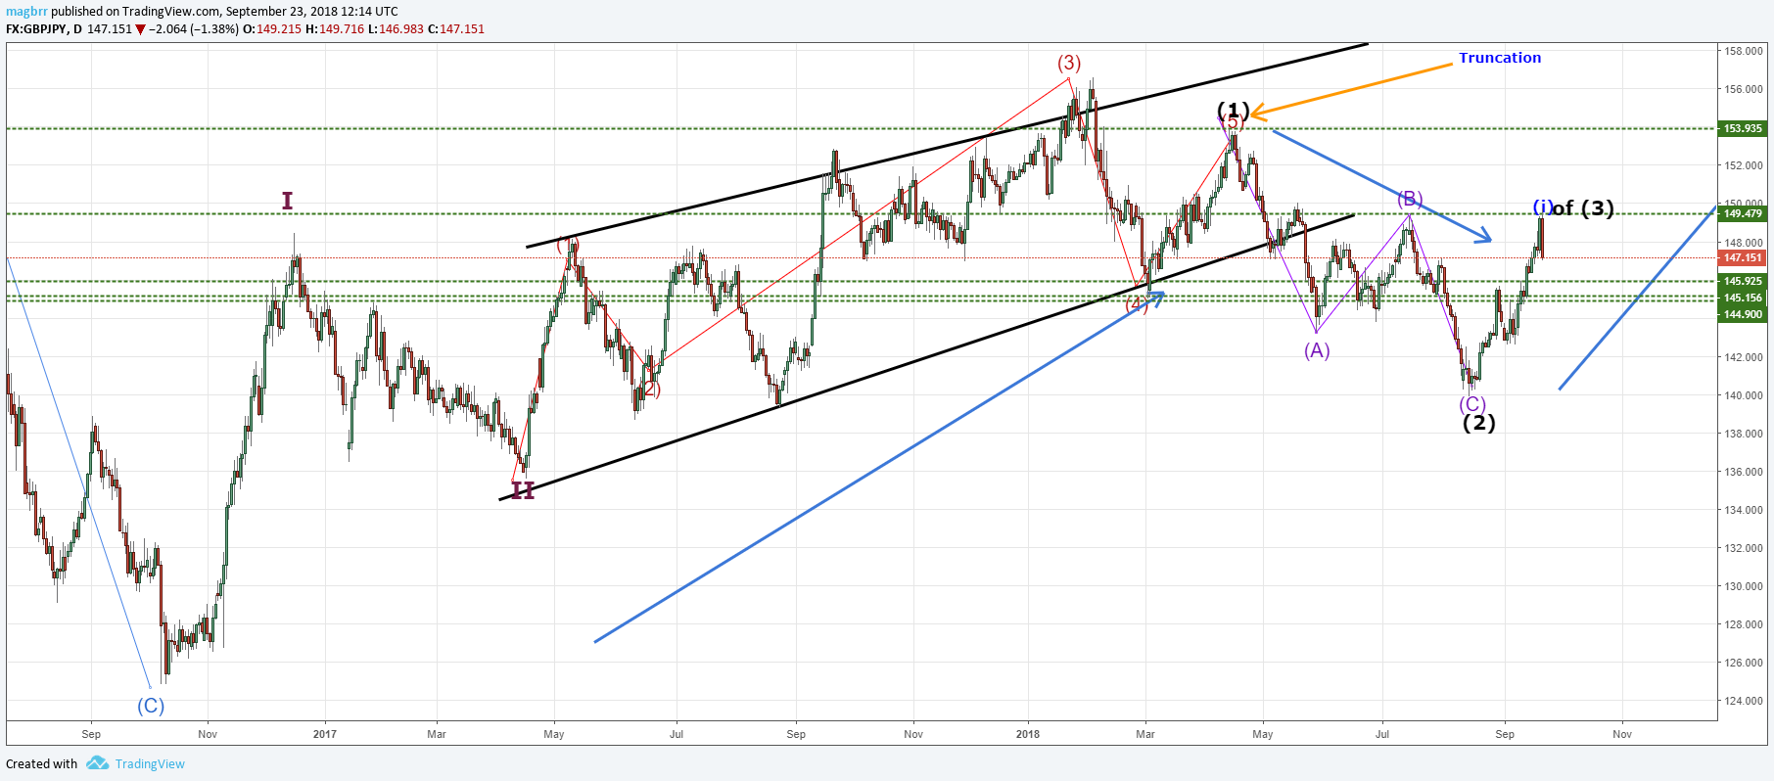Click the blue Truncation annotation text
1774x781 pixels.
point(1500,58)
